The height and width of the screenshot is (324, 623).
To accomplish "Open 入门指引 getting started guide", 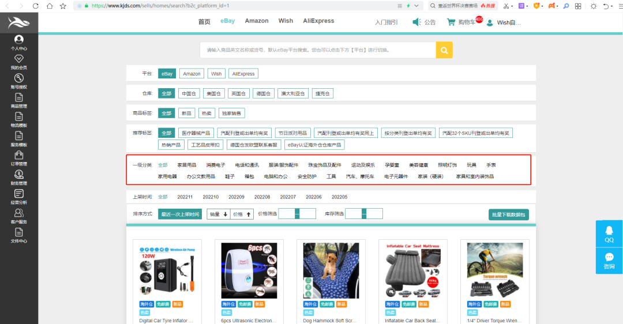I will 386,22.
